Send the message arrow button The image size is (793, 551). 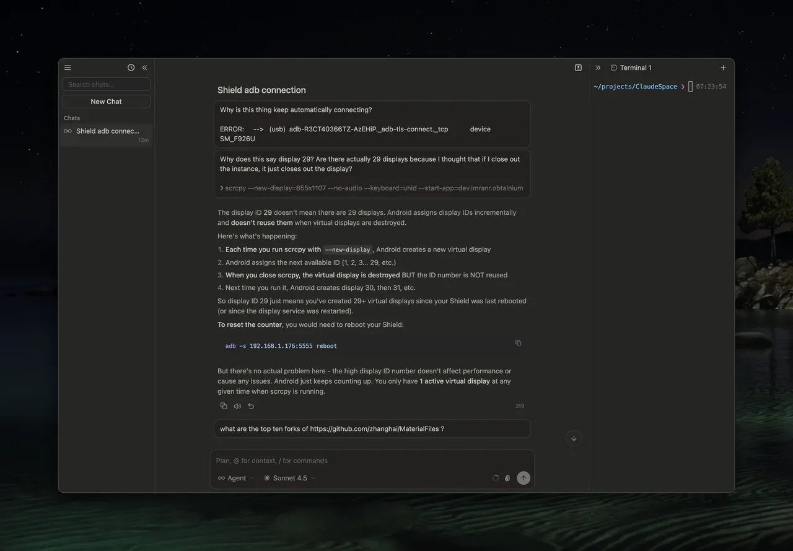tap(524, 478)
